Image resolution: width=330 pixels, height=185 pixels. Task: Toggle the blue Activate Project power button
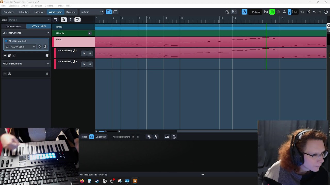(244, 12)
